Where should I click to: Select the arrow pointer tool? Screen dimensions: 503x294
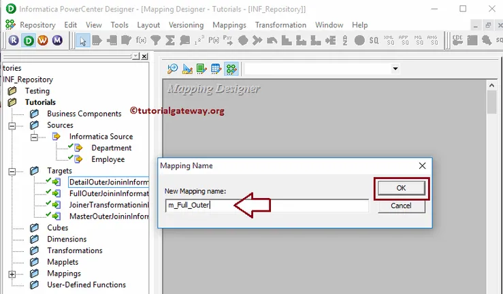click(83, 41)
